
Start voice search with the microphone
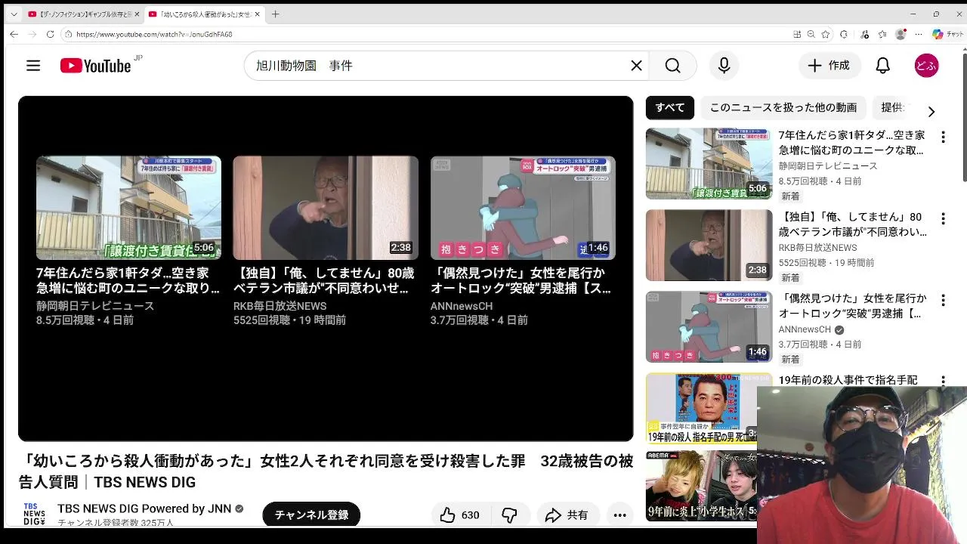724,66
